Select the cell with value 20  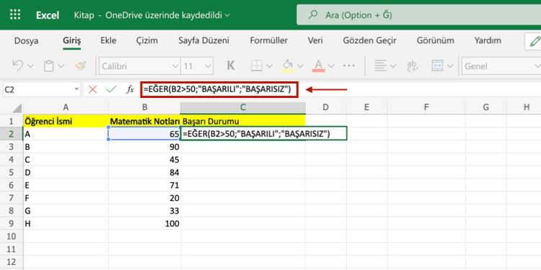(144, 198)
